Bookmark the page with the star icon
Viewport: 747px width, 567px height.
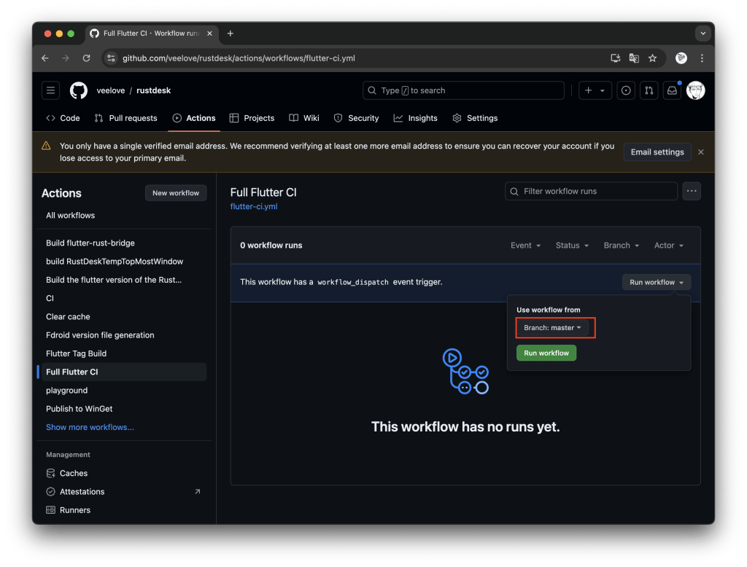653,58
